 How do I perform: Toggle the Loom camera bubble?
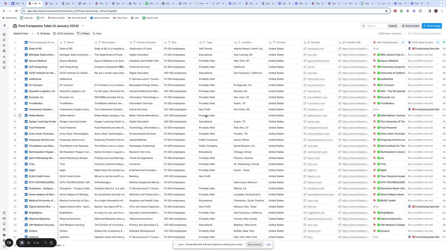coord(9,243)
